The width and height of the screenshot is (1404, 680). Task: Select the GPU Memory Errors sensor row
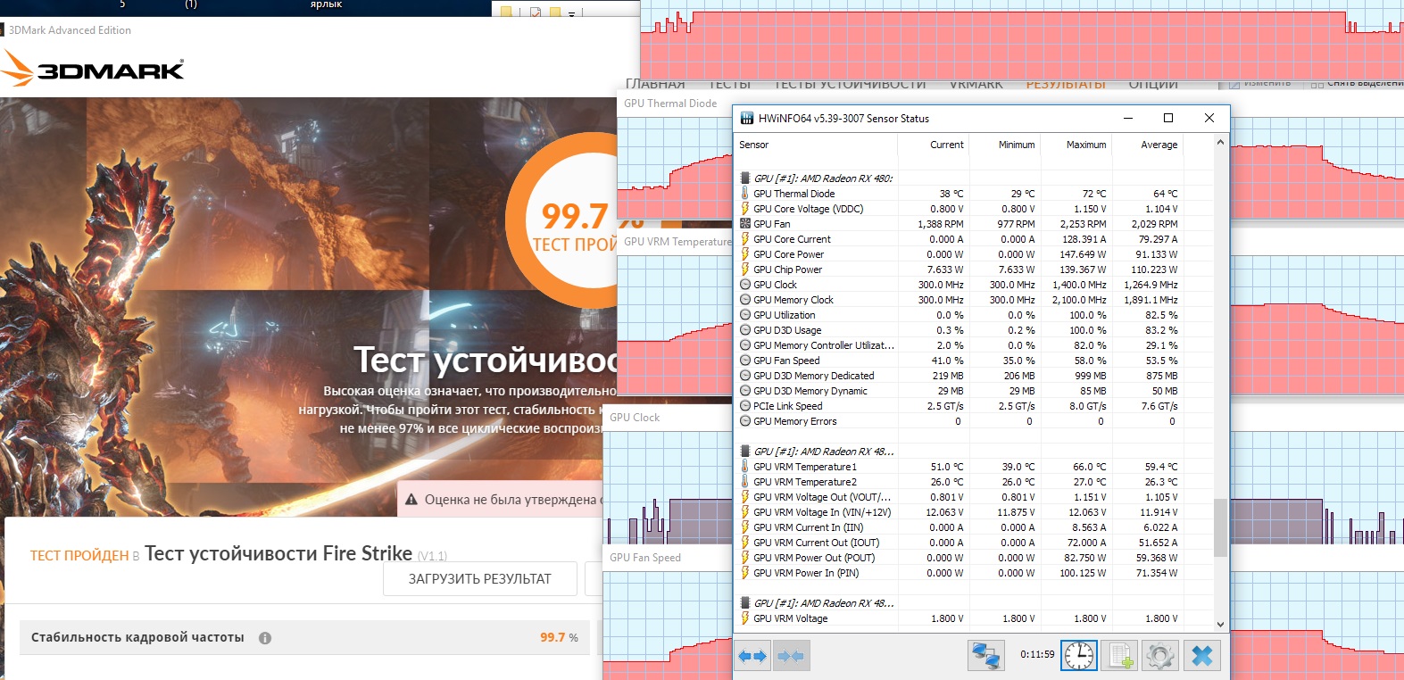pyautogui.click(x=974, y=421)
